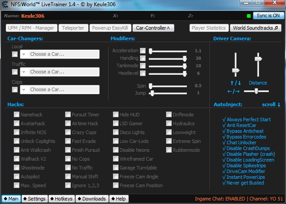Click the scroll down arrow in AutoInject
The image size is (286, 204).
(x=279, y=104)
